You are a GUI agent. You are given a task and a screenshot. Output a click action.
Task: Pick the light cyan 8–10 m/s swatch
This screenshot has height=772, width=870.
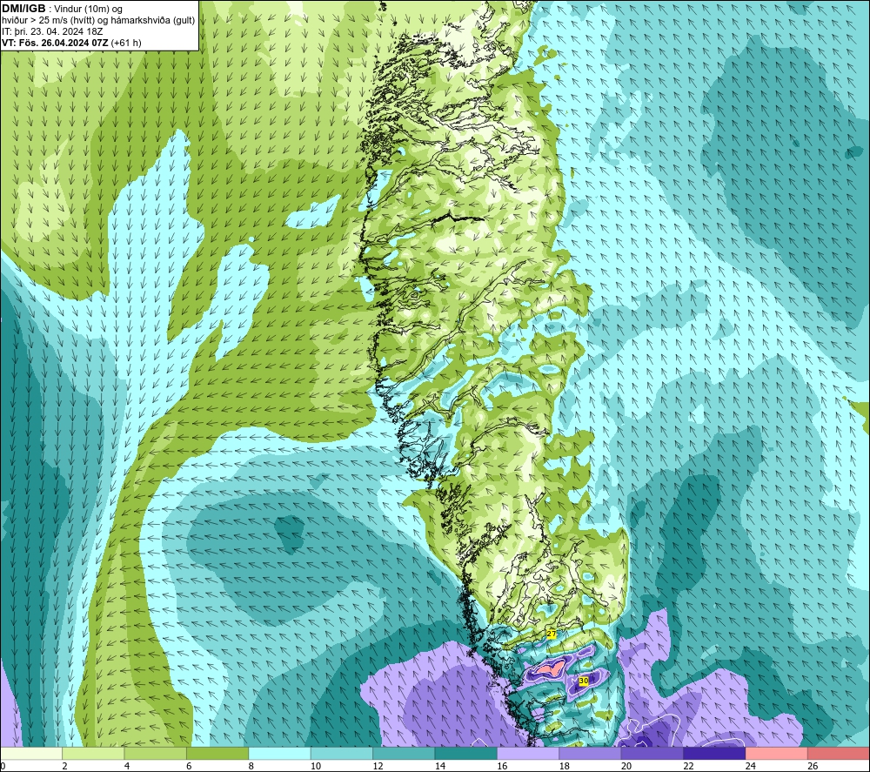click(x=279, y=754)
